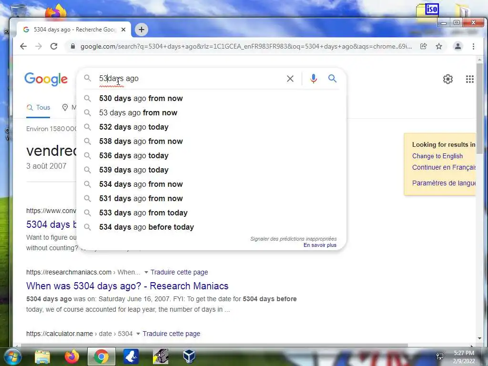
Task: Expand dropdown arrow beside calculator.name URL
Action: tap(138, 334)
